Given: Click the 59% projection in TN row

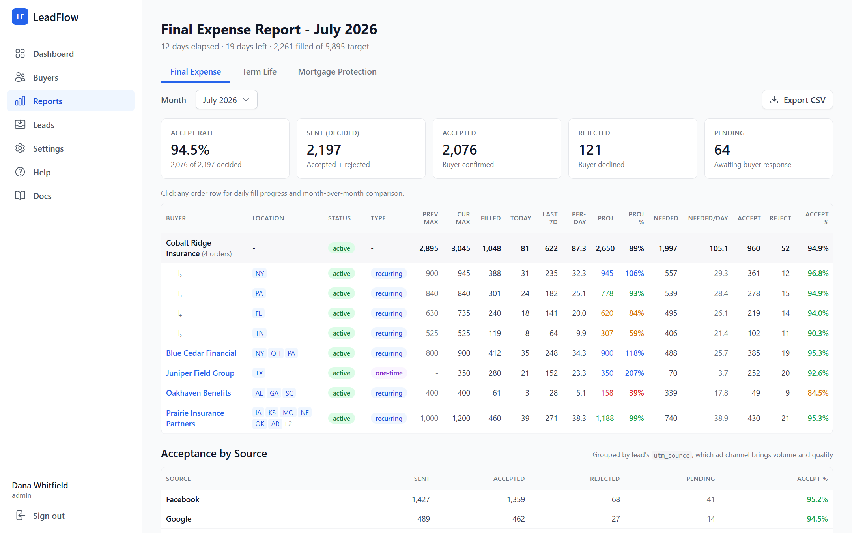Looking at the screenshot, I should (x=636, y=333).
